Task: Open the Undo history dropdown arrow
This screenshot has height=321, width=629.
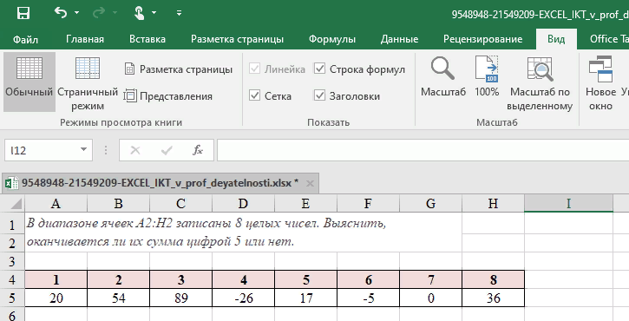Action: point(76,13)
